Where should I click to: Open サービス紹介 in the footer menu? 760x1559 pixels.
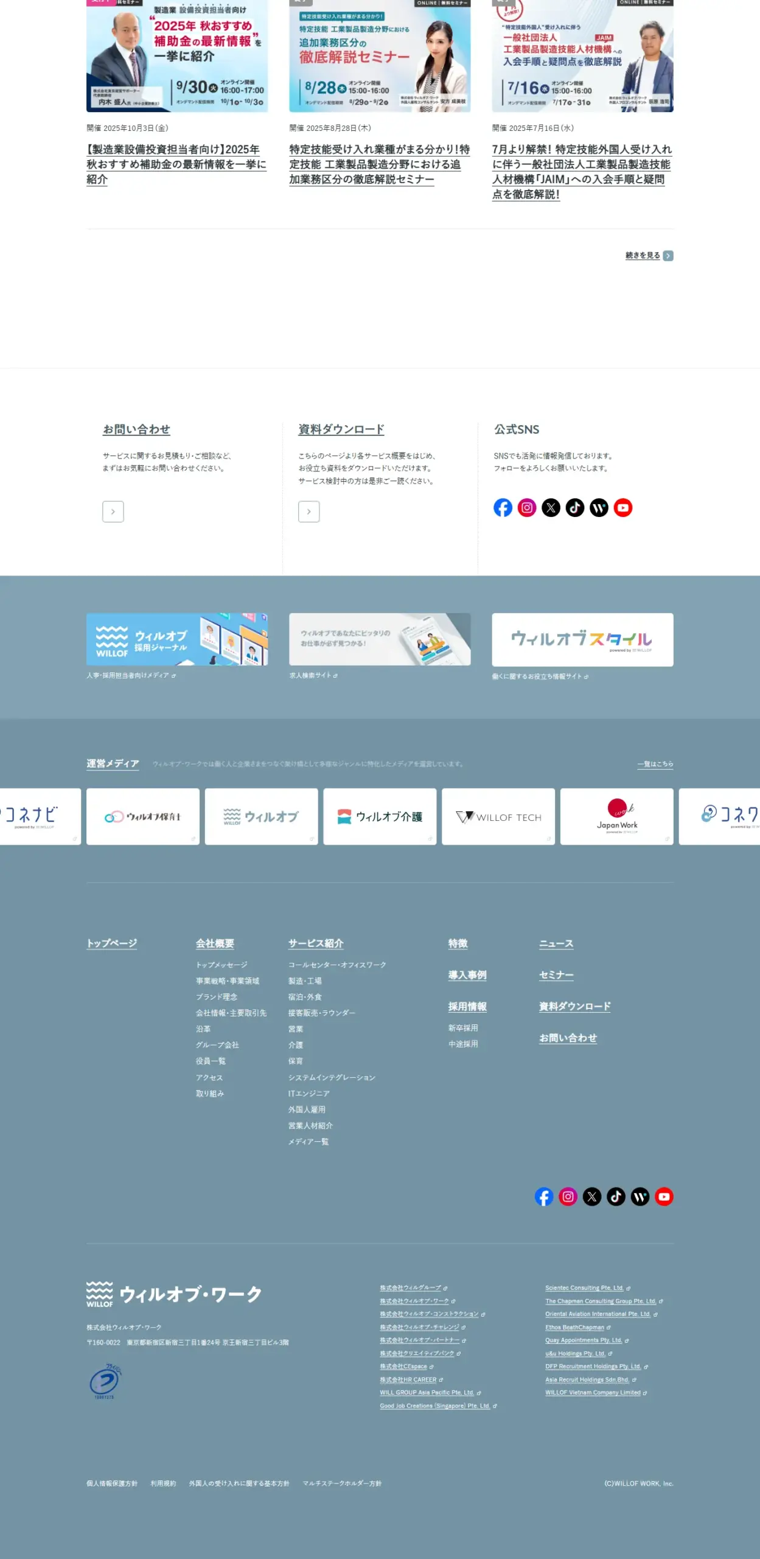(x=316, y=943)
